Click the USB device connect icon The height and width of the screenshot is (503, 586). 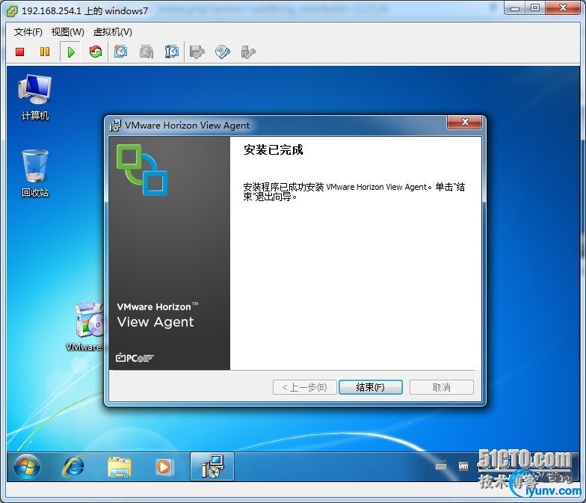click(248, 52)
